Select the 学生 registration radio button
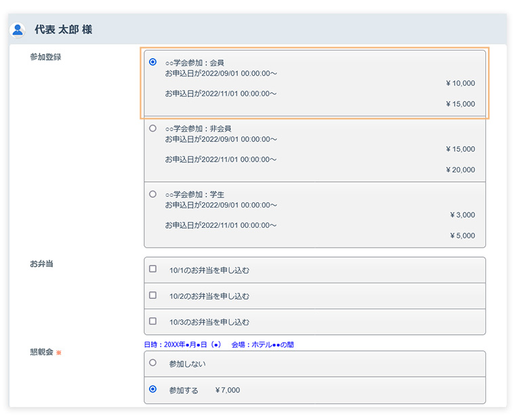 tap(152, 193)
